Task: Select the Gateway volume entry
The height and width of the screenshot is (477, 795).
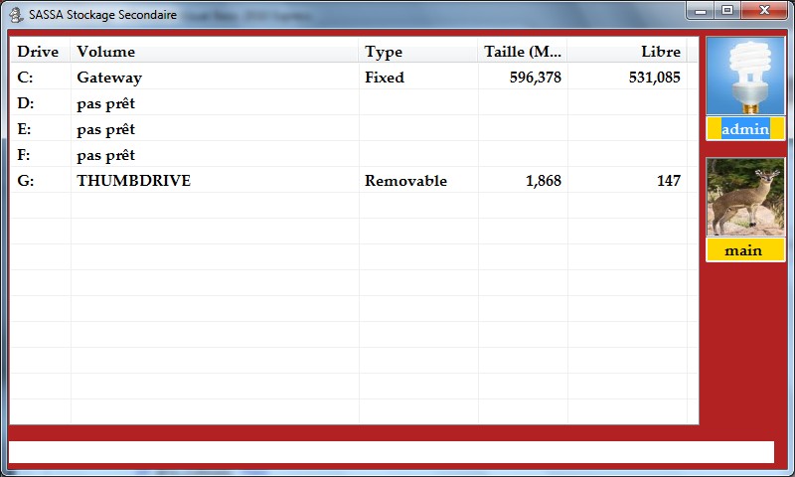Action: pos(109,78)
